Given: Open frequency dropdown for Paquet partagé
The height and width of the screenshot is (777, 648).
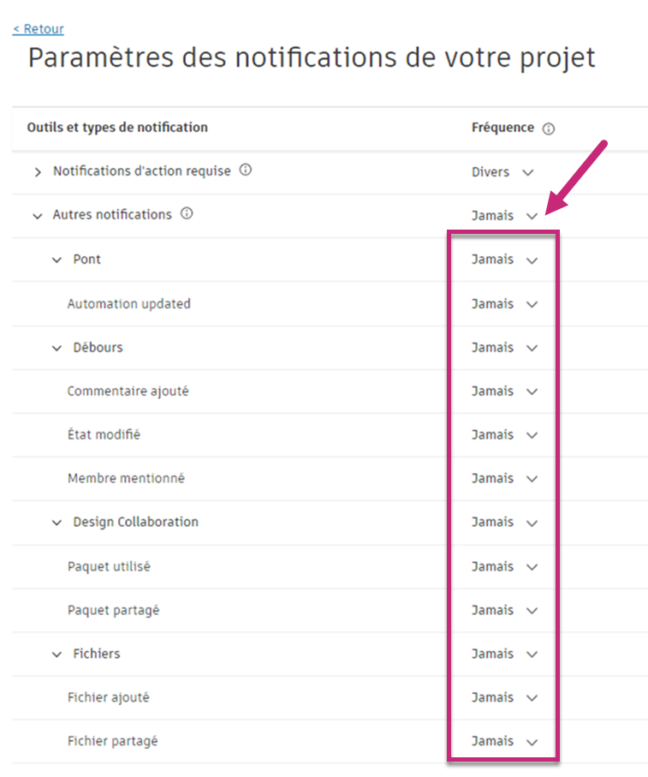Looking at the screenshot, I should (x=504, y=611).
